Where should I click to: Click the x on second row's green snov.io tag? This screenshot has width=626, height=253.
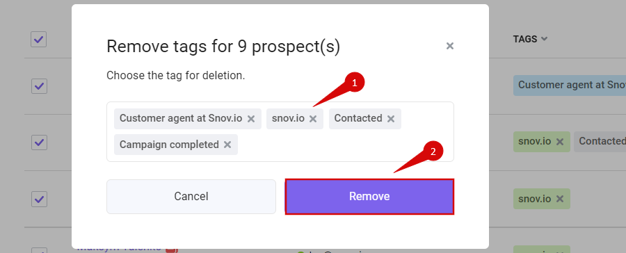click(560, 142)
